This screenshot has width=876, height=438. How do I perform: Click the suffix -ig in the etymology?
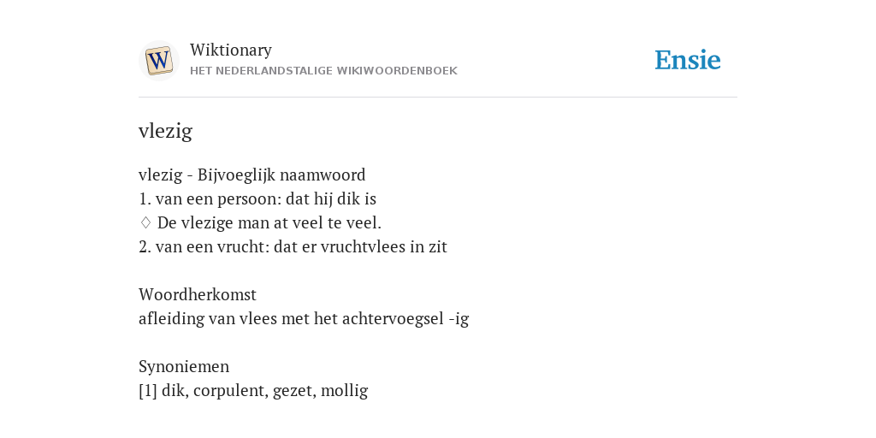(x=459, y=319)
